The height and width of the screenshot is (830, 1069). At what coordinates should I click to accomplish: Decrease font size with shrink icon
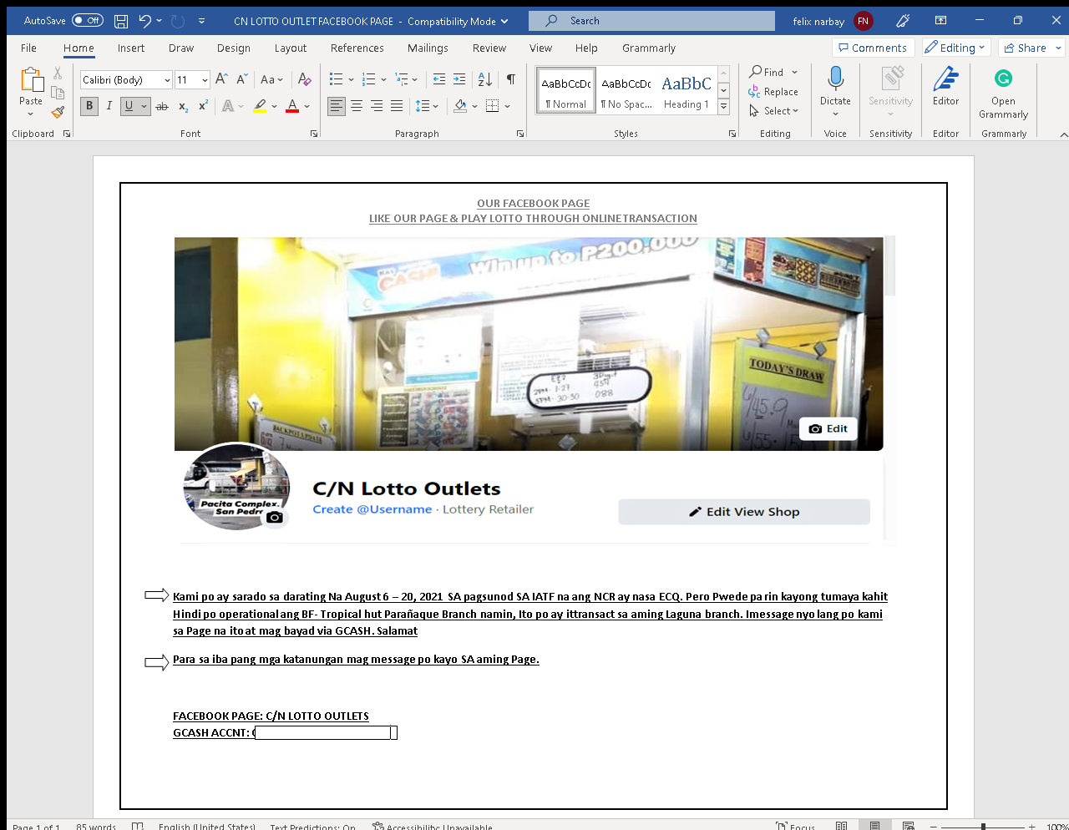point(241,79)
